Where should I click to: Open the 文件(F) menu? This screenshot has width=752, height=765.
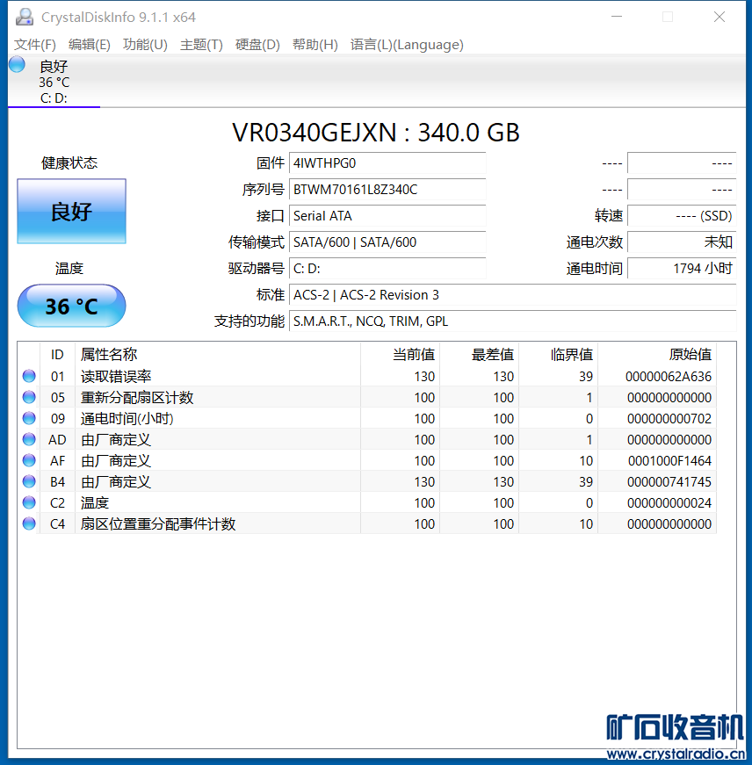(34, 45)
